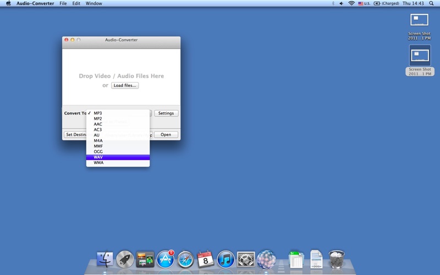Select MP2 in the format dropdown
The width and height of the screenshot is (440, 275).
point(118,119)
